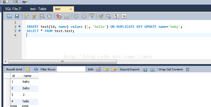The width and height of the screenshot is (211, 107).
Task: Switch to SQL File 2 tab
Action: pos(13,9)
